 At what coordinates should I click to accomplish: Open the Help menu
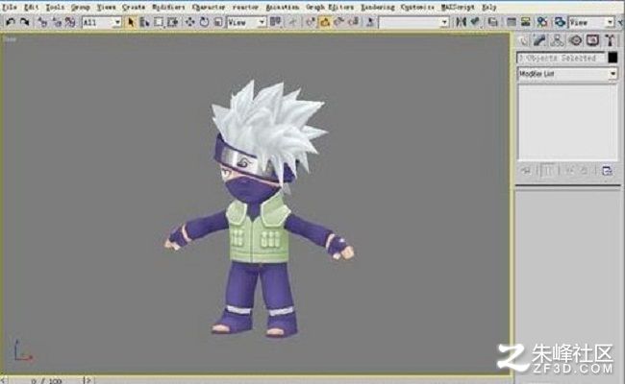click(x=488, y=7)
